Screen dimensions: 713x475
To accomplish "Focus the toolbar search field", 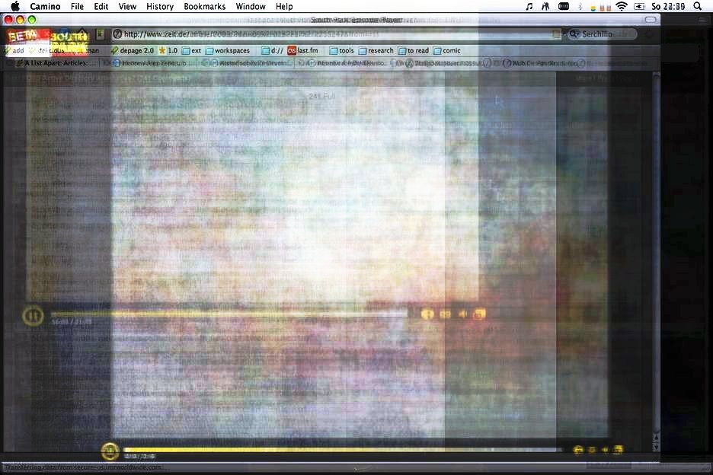I will pos(603,34).
